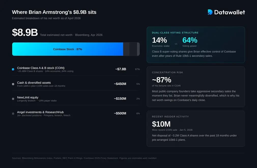This screenshot has height=168, width=257.
Task: Click the gray dot beside Cash & diversified assets
Action: pyautogui.click(x=13, y=84)
